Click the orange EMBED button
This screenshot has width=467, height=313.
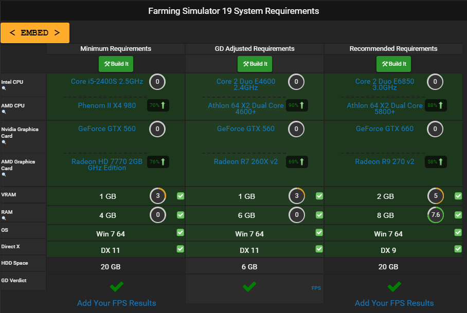point(35,33)
